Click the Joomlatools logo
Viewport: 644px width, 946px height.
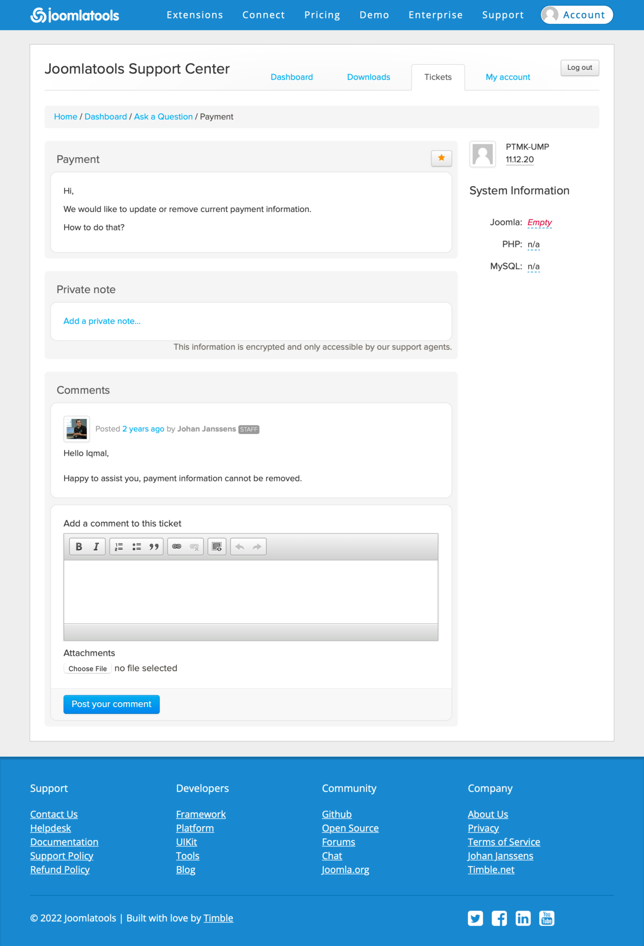(75, 15)
